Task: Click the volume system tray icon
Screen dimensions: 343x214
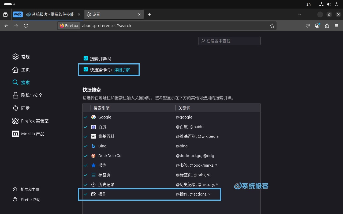Action: [x=329, y=4]
